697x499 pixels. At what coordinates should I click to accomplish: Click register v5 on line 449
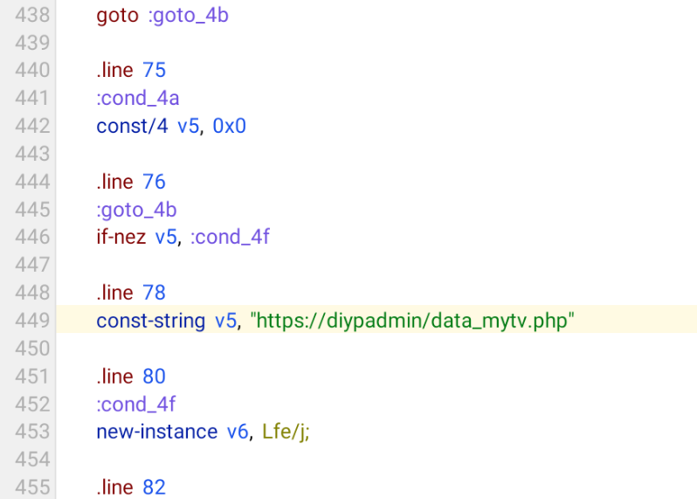click(226, 321)
